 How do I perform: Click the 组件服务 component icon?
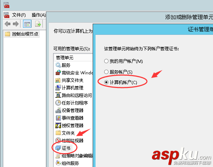pyautogui.click(x=58, y=163)
